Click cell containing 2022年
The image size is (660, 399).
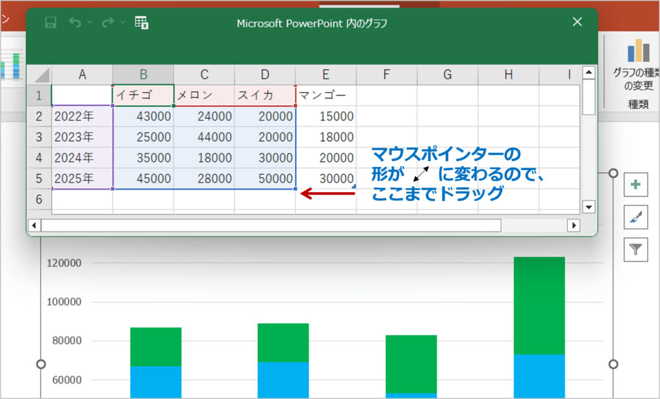click(82, 116)
